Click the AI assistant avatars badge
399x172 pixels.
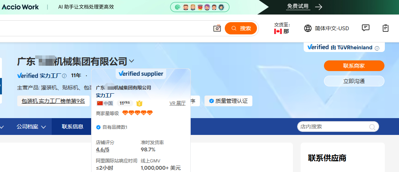pyautogui.click(x=200, y=7)
